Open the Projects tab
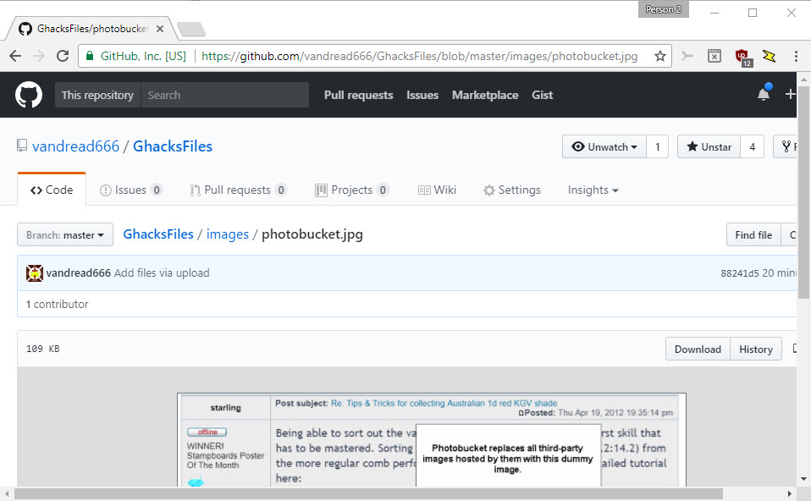Viewport: 811px width, 501px height. tap(351, 190)
